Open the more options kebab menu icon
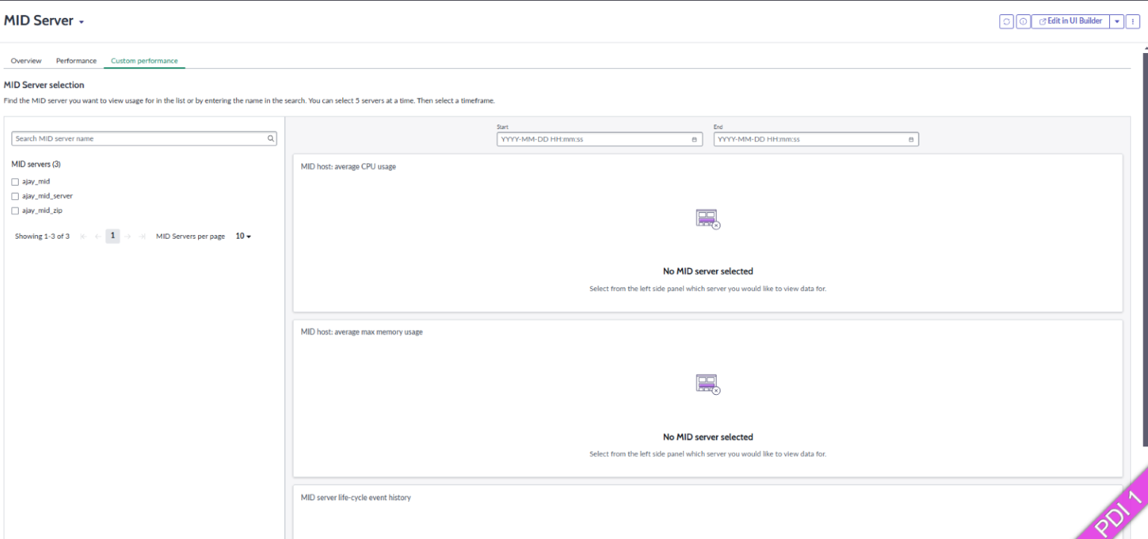Image resolution: width=1148 pixels, height=539 pixels. (x=1133, y=21)
